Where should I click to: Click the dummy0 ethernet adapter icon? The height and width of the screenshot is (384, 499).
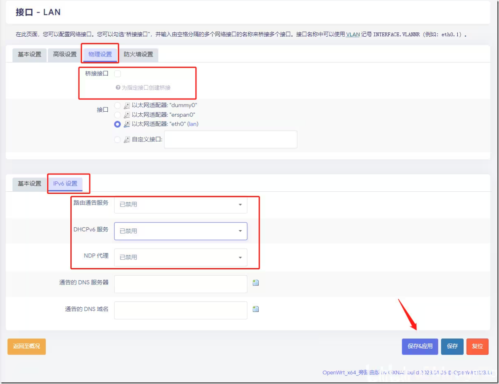[127, 105]
